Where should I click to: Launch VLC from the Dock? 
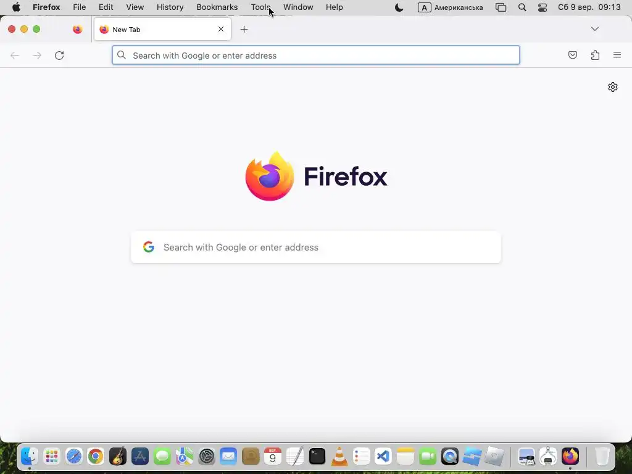pos(339,456)
